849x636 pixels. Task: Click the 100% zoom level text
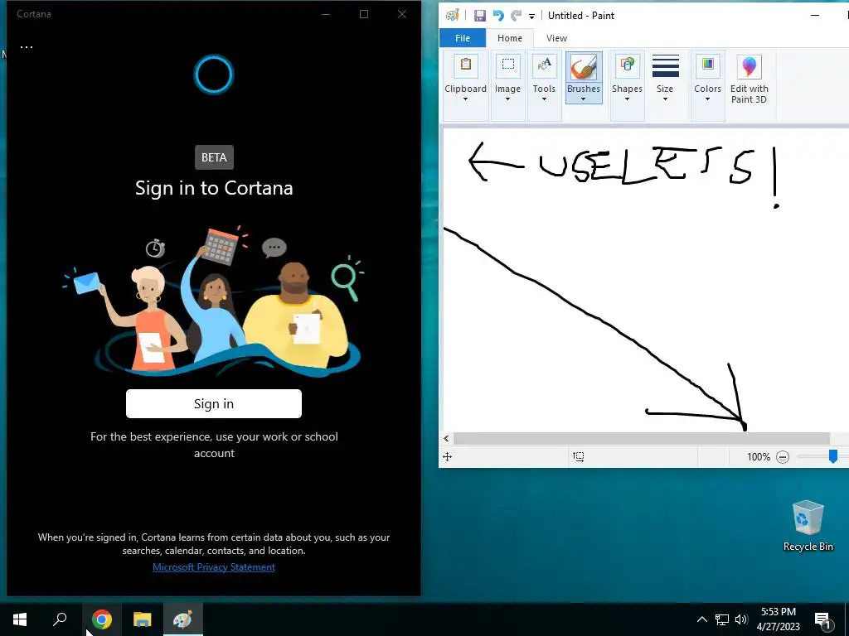tap(758, 457)
